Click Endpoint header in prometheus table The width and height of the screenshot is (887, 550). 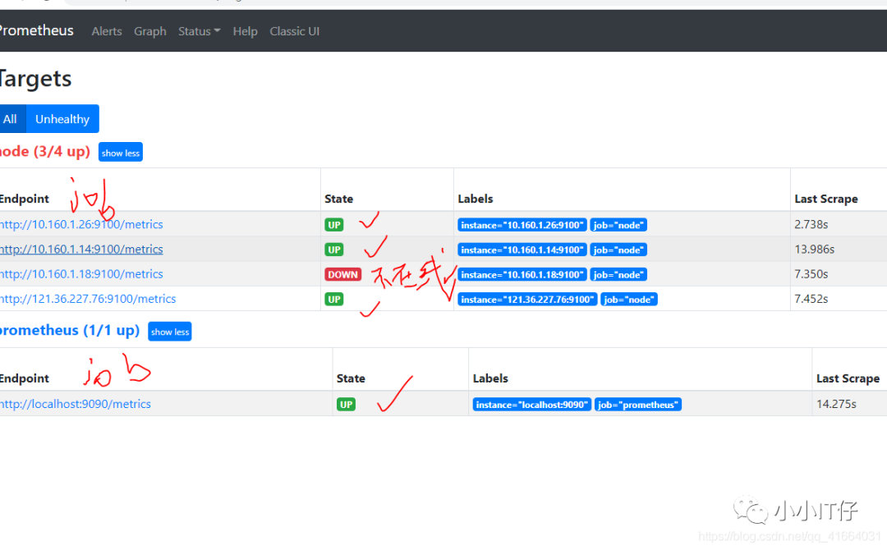25,378
